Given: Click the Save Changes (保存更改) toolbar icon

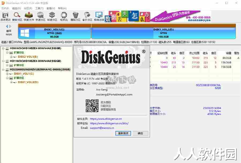Looking at the screenshot, I should [x=5, y=16].
